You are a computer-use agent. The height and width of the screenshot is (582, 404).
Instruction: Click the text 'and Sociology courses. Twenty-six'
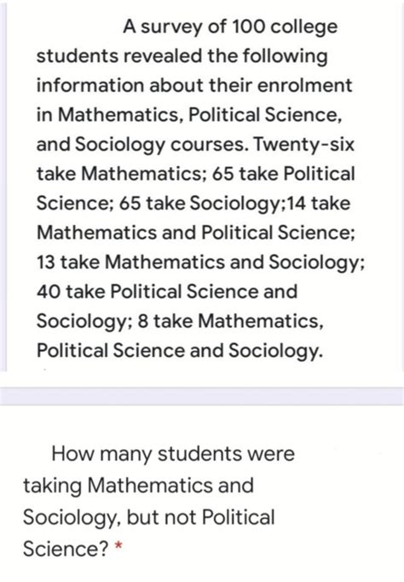coord(195,145)
